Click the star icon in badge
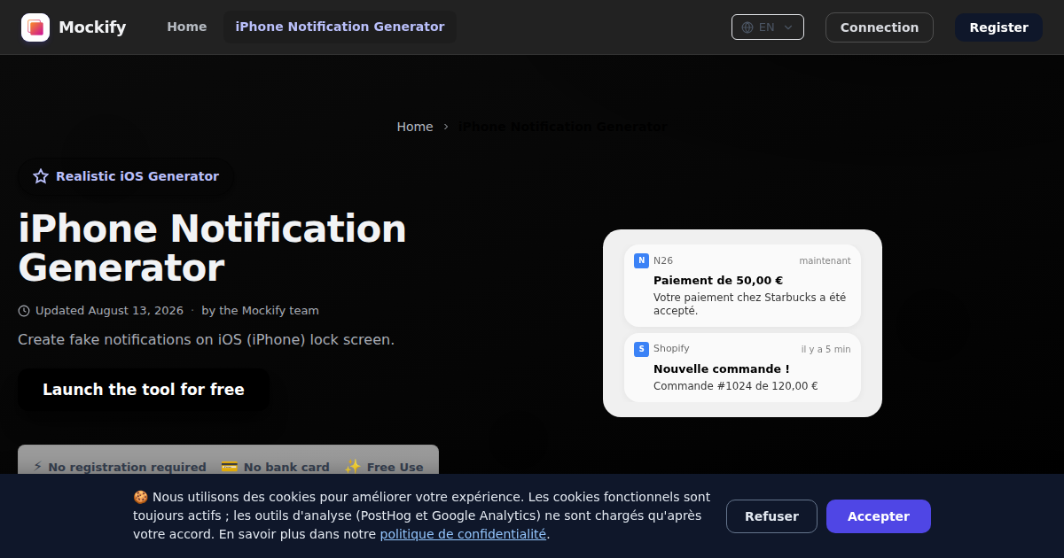 tap(41, 176)
